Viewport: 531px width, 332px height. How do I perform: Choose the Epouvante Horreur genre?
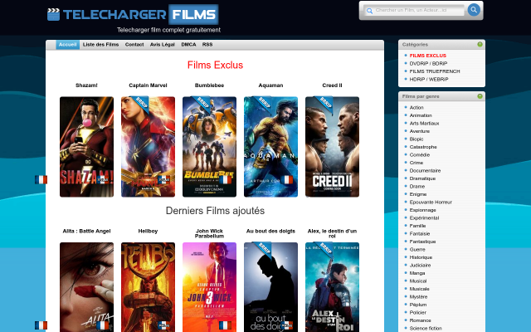pyautogui.click(x=431, y=203)
